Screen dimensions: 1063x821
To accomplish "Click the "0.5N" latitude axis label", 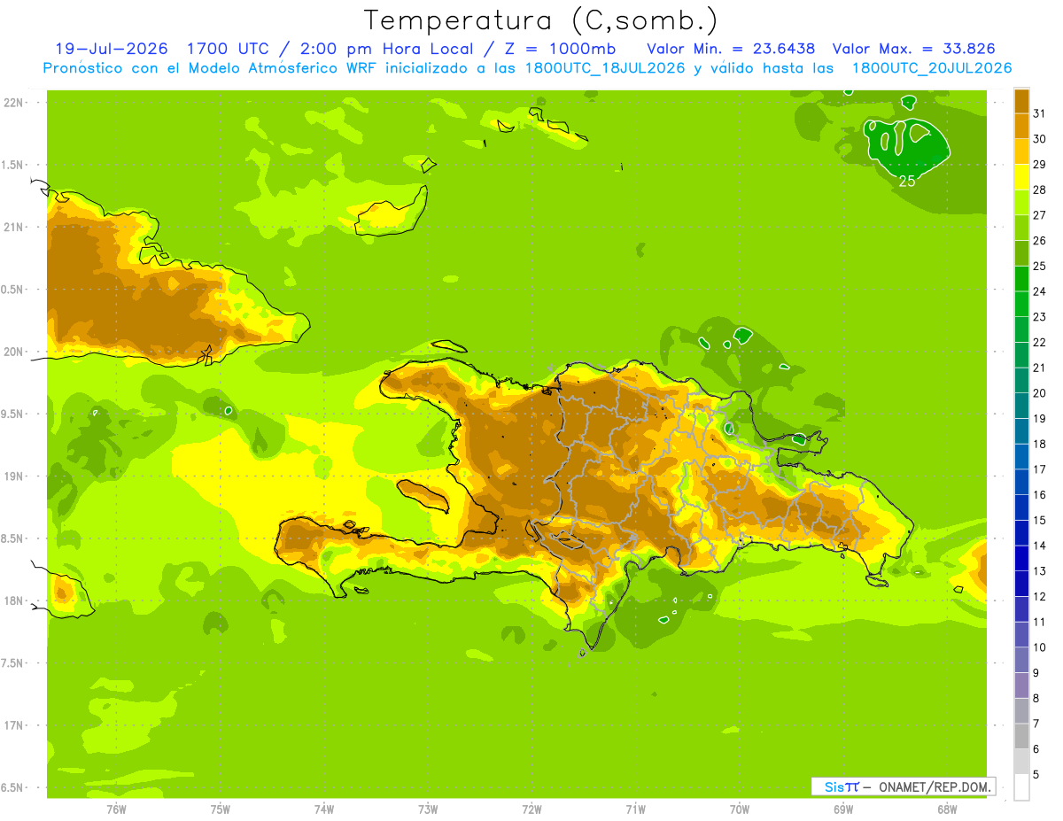I will [x=13, y=290].
